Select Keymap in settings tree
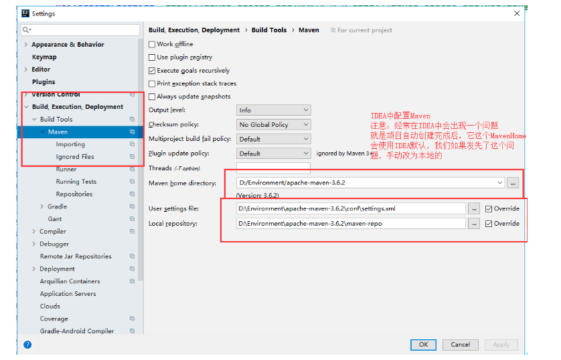This screenshot has width=561, height=360. (x=44, y=57)
